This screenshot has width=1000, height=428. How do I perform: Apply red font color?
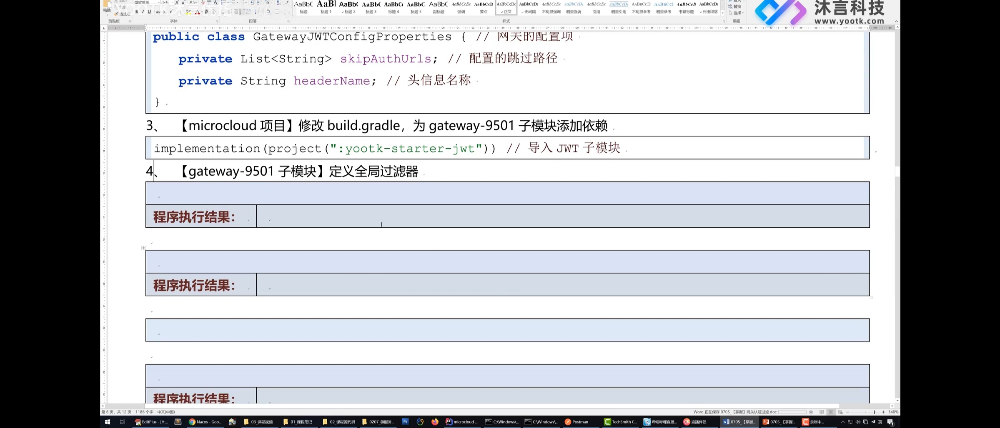198,12
